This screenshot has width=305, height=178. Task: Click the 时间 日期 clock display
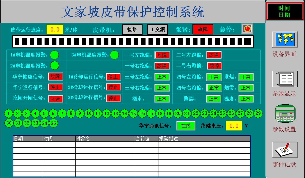285,11
